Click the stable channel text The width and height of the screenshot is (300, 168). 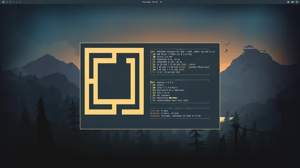pyautogui.click(x=160, y=85)
